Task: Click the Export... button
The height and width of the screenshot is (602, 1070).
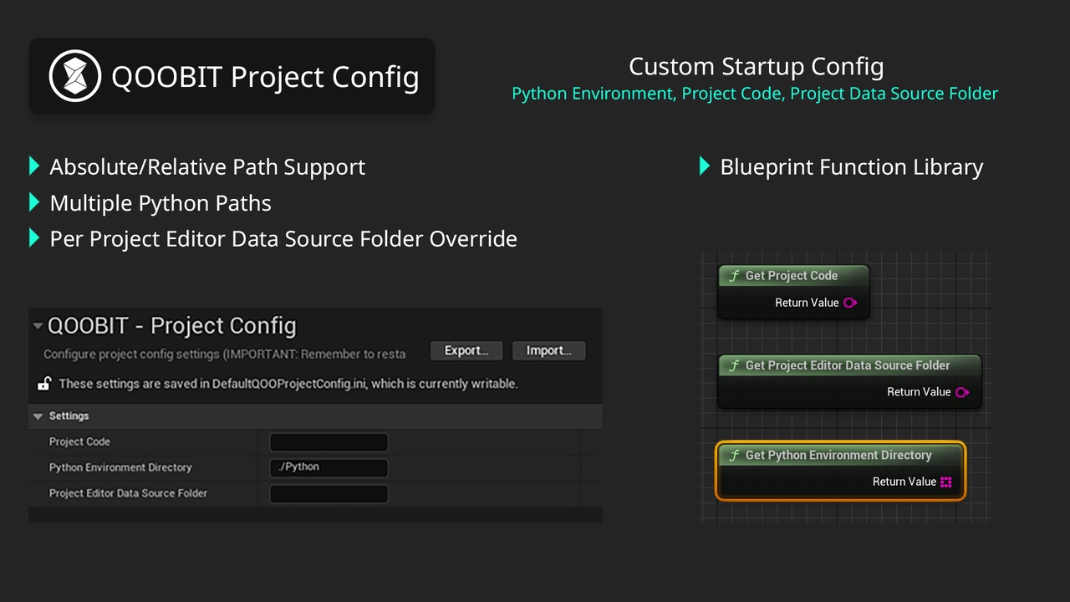Action: tap(466, 350)
